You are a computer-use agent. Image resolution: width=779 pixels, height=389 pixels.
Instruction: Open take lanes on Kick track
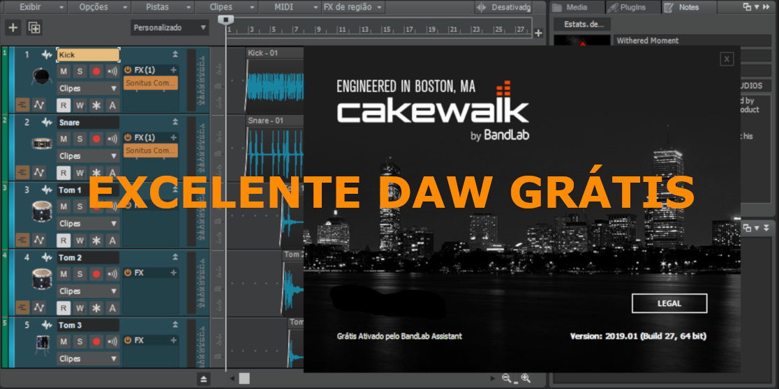point(22,105)
